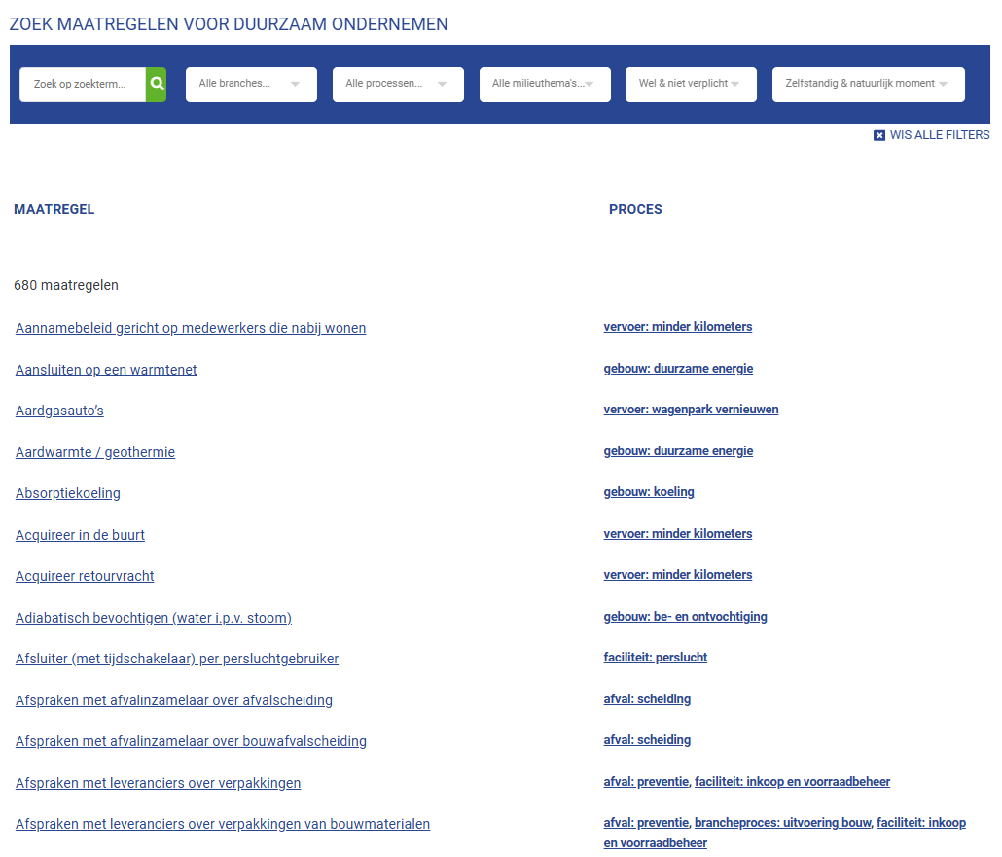Viewport: 1002px width, 857px height.
Task: Open 'Aansluiten op een warmtenet' measure
Action: point(106,370)
